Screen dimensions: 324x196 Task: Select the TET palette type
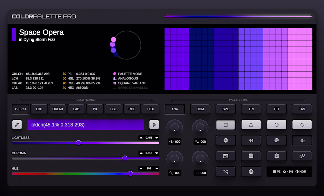coord(277,109)
